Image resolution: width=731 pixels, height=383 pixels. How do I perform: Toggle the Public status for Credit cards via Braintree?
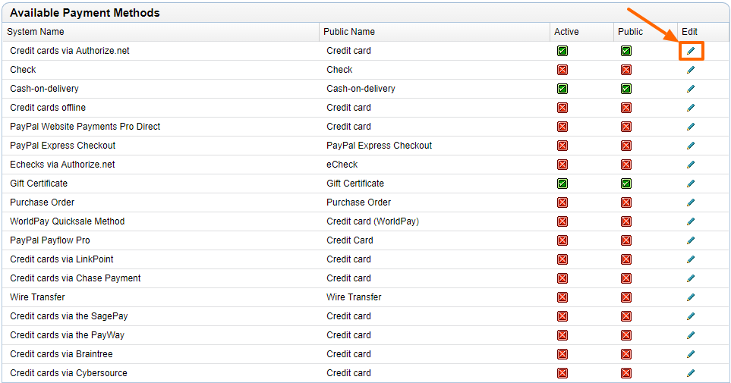(626, 354)
